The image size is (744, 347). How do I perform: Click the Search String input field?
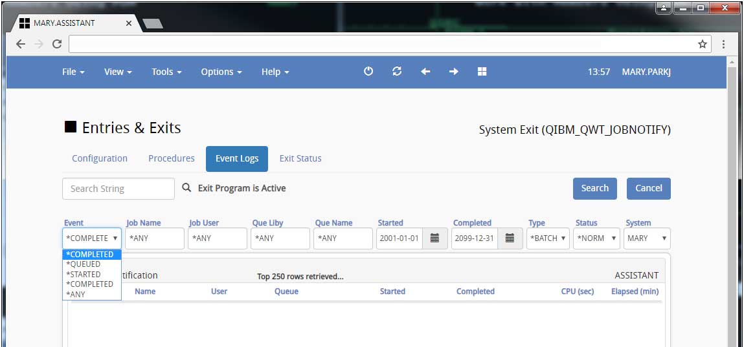pyautogui.click(x=118, y=189)
